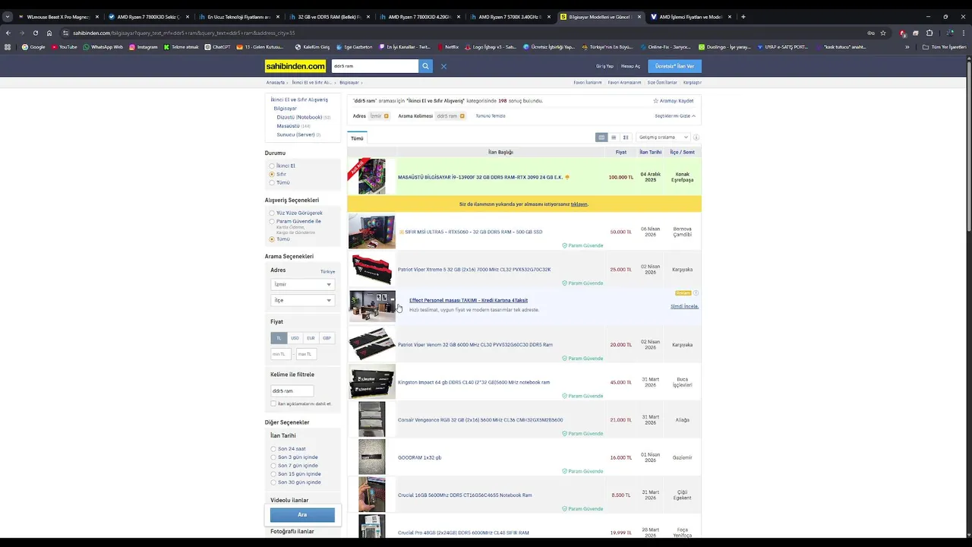The width and height of the screenshot is (972, 547).
Task: Open the İlçe district dropdown
Action: click(302, 300)
